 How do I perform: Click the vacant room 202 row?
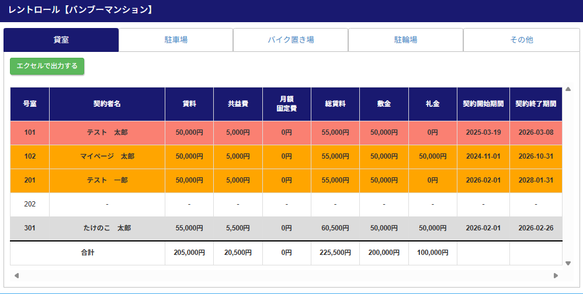[30, 204]
